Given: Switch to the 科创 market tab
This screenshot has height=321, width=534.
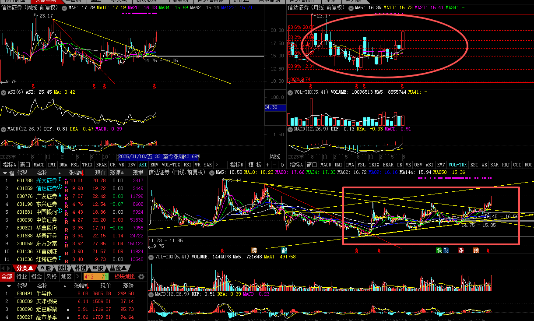Looking at the screenshot, I should pos(80,268).
